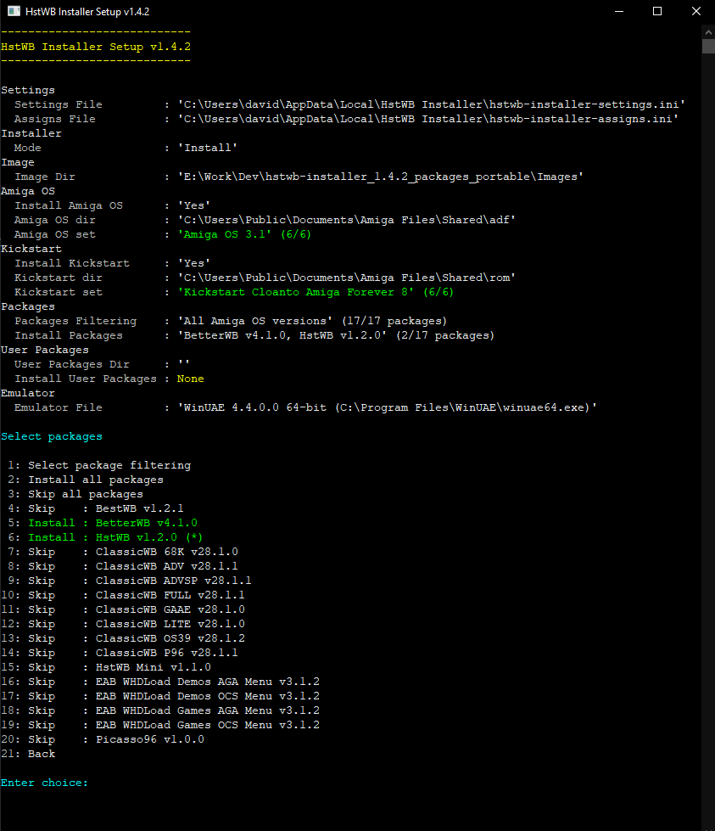The height and width of the screenshot is (831, 715).
Task: Click EAB WHDLoad Demos AGA Menu line
Action: click(160, 682)
